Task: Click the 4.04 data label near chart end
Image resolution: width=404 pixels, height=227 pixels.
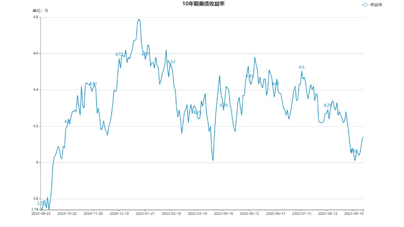Action: 354,151
